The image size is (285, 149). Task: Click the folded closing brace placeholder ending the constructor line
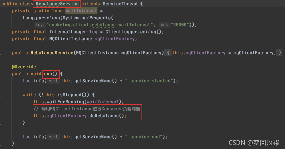(280, 53)
